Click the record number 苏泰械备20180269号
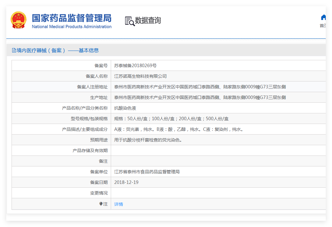This screenshot has height=227, width=332. 135,66
